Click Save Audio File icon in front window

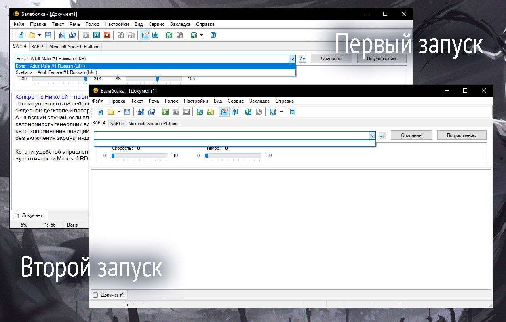click(141, 112)
